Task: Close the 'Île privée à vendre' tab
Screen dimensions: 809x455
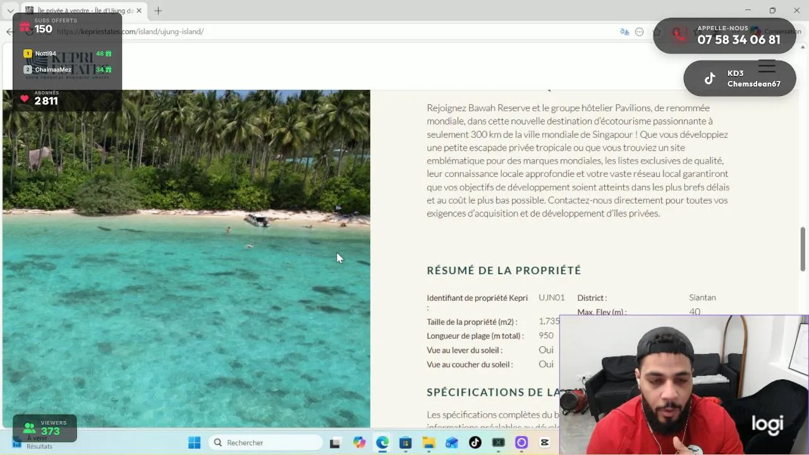Action: tap(139, 11)
